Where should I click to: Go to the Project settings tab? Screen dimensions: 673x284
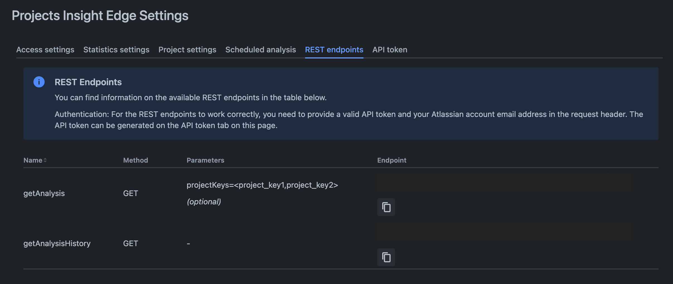pyautogui.click(x=187, y=50)
